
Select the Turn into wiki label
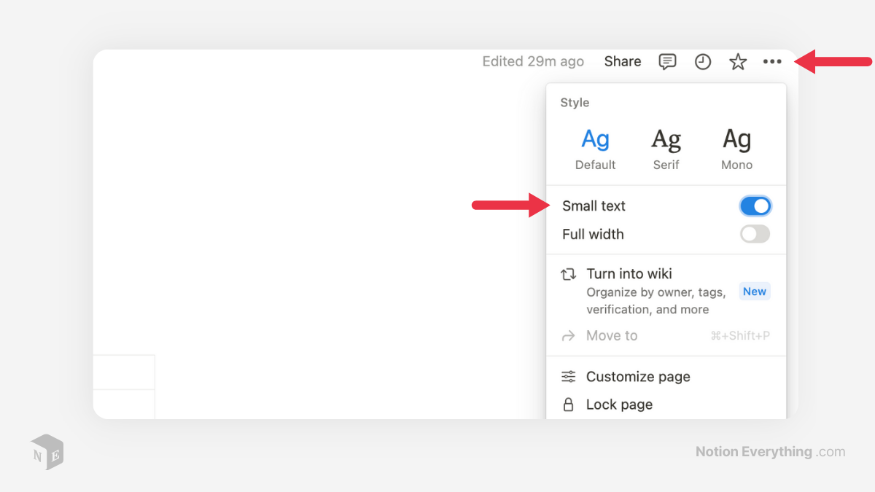tap(629, 274)
